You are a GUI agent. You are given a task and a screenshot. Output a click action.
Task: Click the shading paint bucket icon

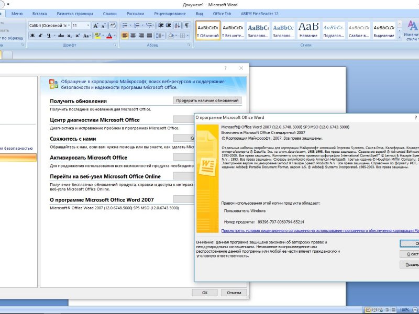tap(171, 36)
